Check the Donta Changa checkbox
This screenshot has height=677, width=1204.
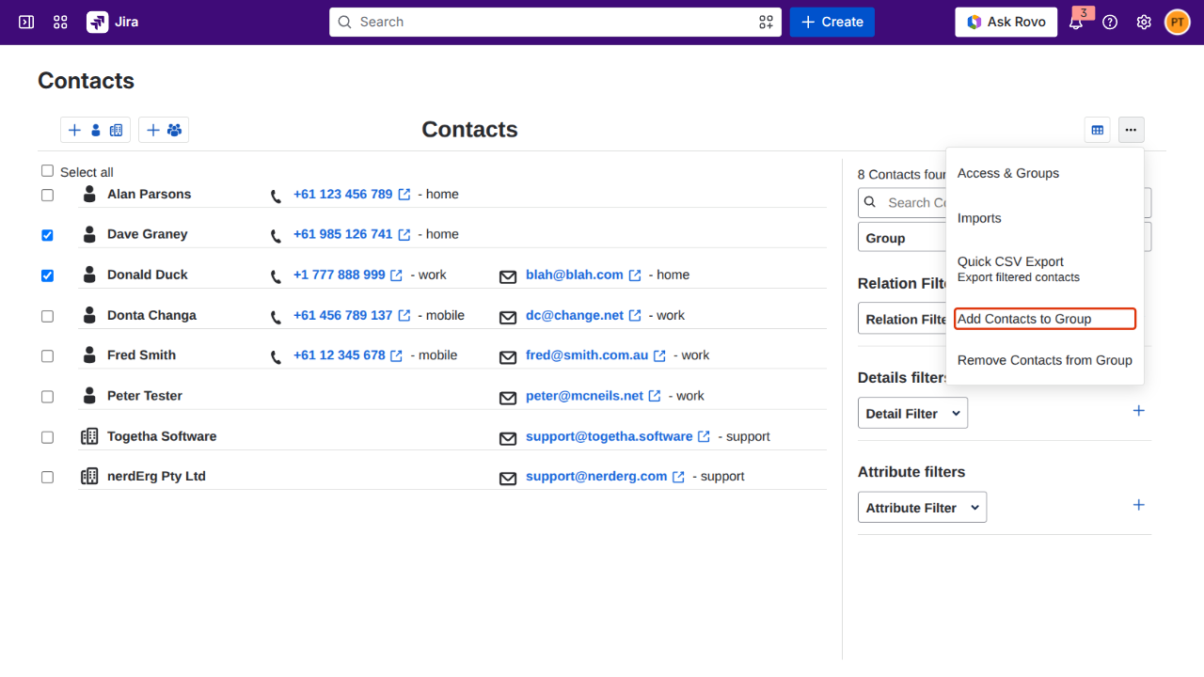[x=47, y=316]
